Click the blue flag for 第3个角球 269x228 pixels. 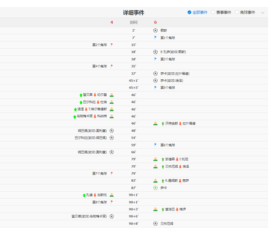[155, 59]
